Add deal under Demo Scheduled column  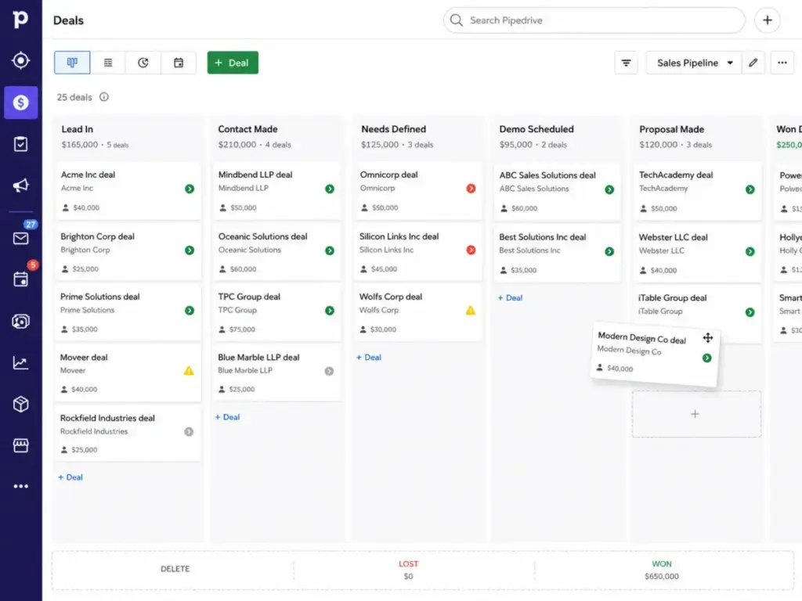(x=510, y=297)
